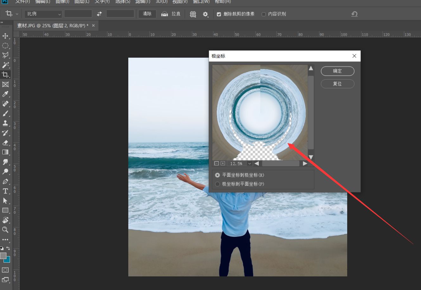
Task: Pick the Text tool
Action: pos(5,191)
